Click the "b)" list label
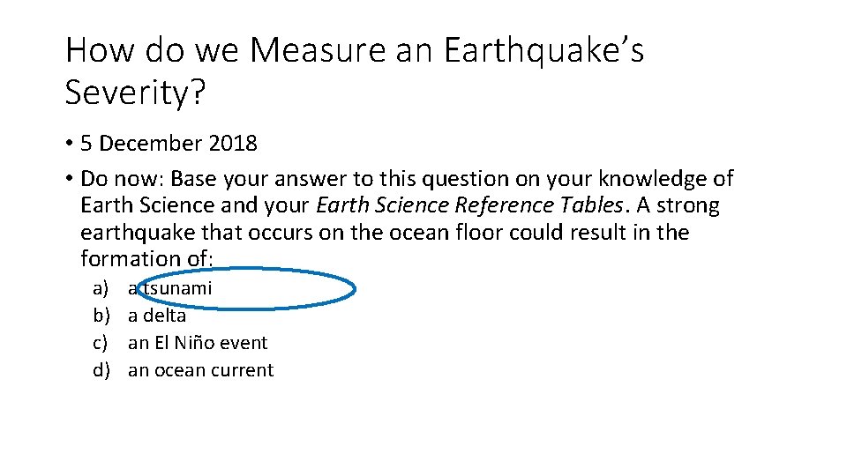847x476 pixels. [x=101, y=316]
